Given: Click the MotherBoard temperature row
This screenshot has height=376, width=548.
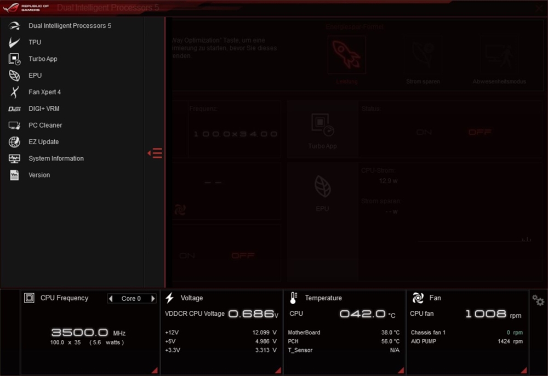Looking at the screenshot, I should pos(344,332).
